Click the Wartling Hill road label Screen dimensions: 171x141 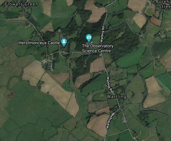click(110, 120)
